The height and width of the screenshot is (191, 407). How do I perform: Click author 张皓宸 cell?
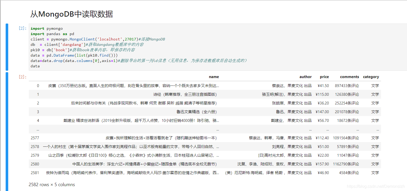[292, 103]
